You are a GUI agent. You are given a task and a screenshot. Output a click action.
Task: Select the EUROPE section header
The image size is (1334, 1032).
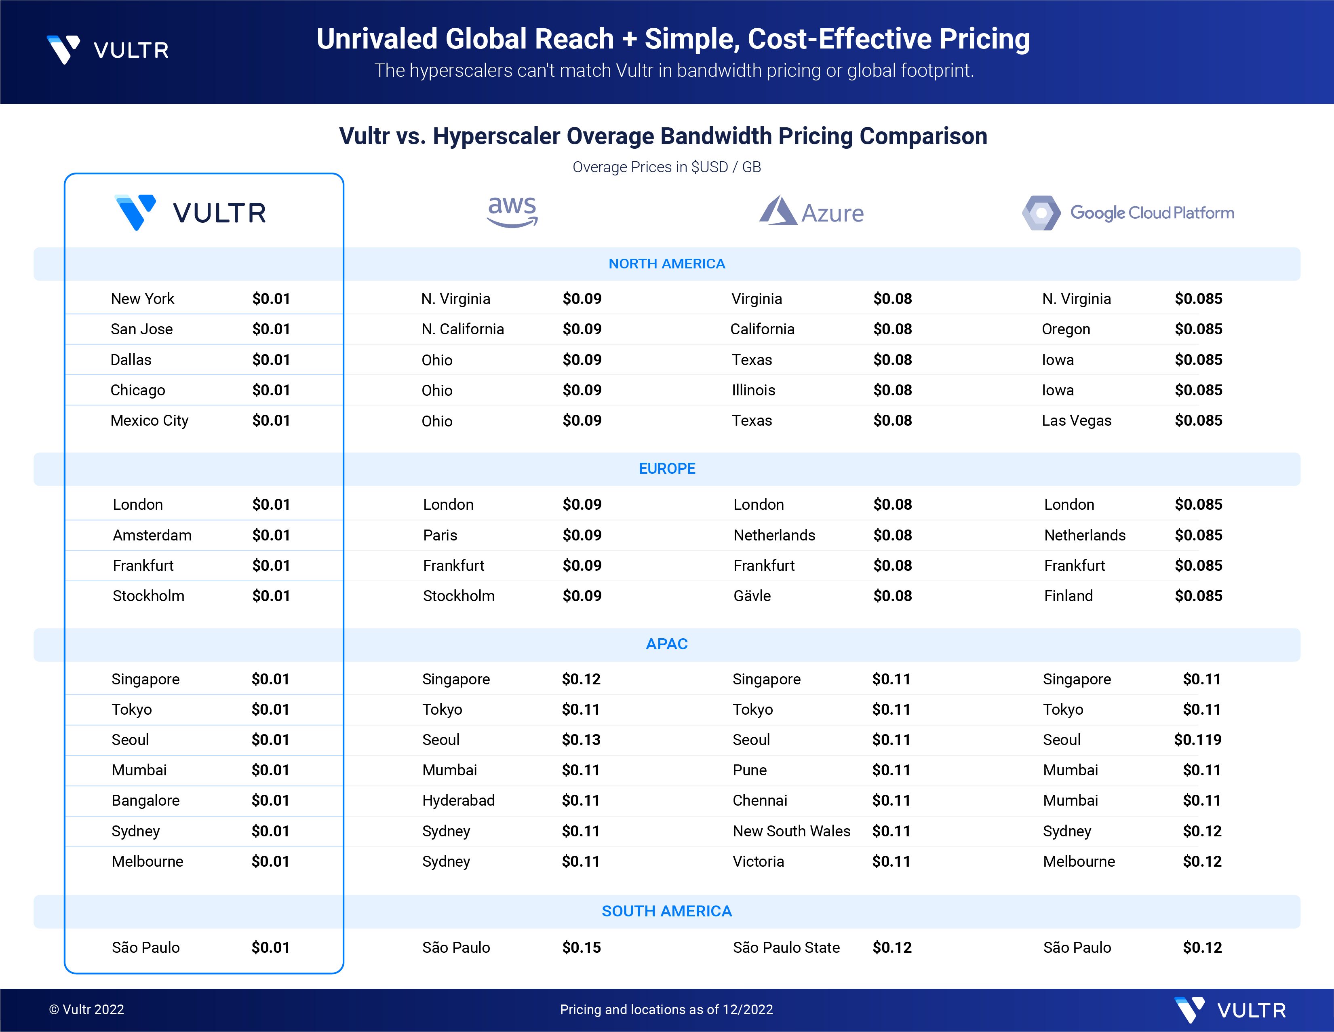coord(666,469)
